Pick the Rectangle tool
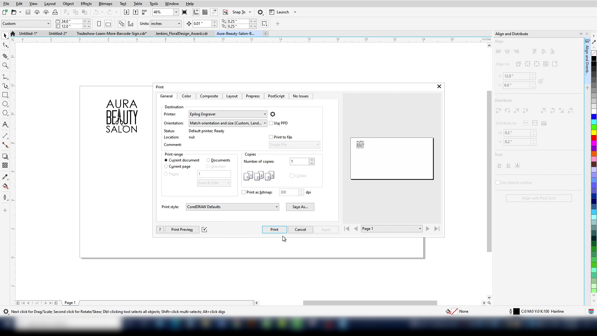The image size is (597, 336). [5, 95]
